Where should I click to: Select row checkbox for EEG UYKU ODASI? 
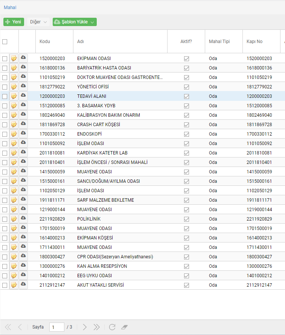pos(5,276)
